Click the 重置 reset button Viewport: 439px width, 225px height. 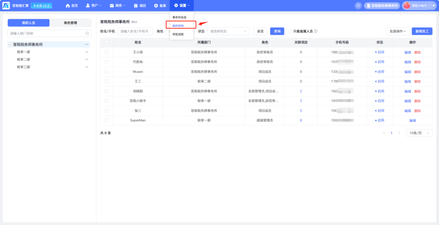[x=260, y=31]
